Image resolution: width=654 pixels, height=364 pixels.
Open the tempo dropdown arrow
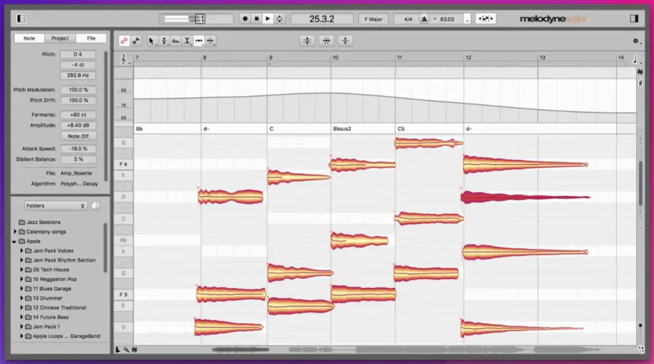coord(467,19)
